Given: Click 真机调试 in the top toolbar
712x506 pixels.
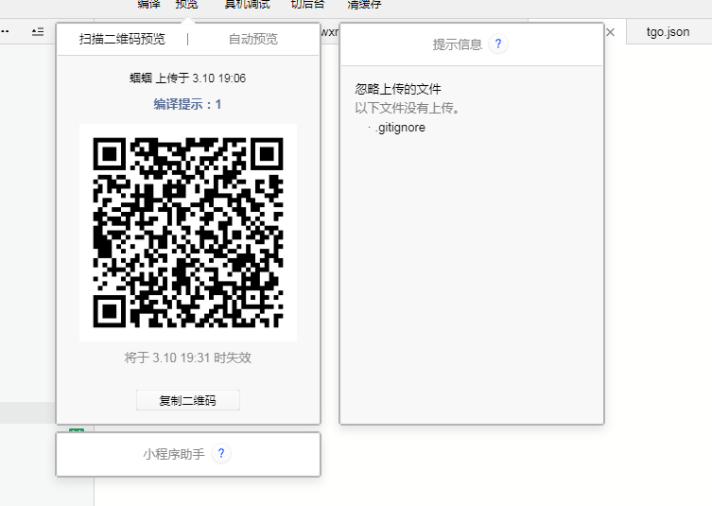Looking at the screenshot, I should click(x=247, y=5).
